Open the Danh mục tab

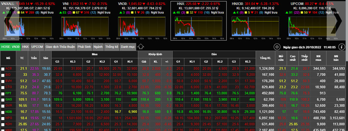(x=128, y=47)
